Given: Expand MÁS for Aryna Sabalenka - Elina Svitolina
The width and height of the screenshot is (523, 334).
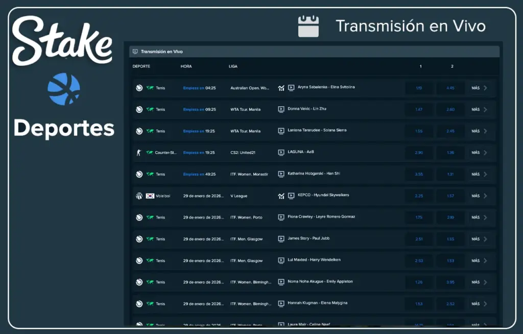Looking at the screenshot, I should click(x=479, y=88).
